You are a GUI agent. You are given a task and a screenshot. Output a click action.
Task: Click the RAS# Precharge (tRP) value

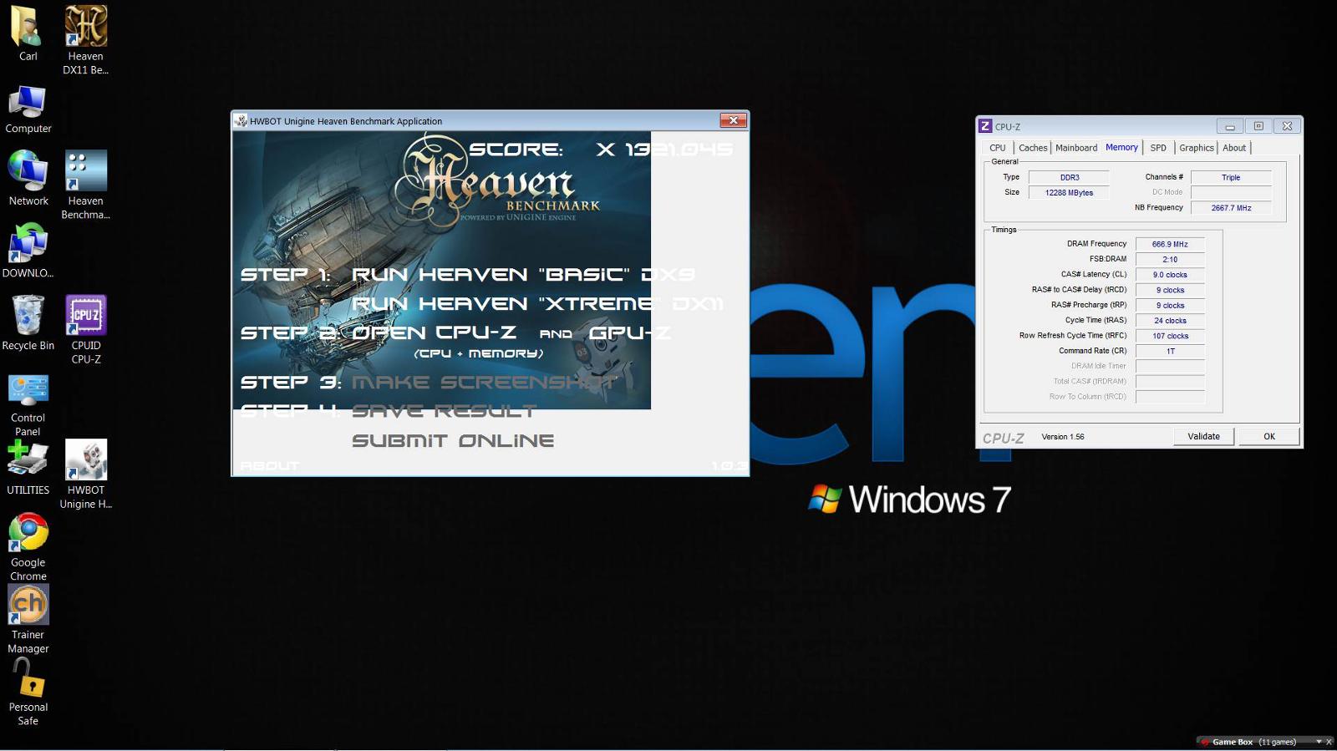1170,305
